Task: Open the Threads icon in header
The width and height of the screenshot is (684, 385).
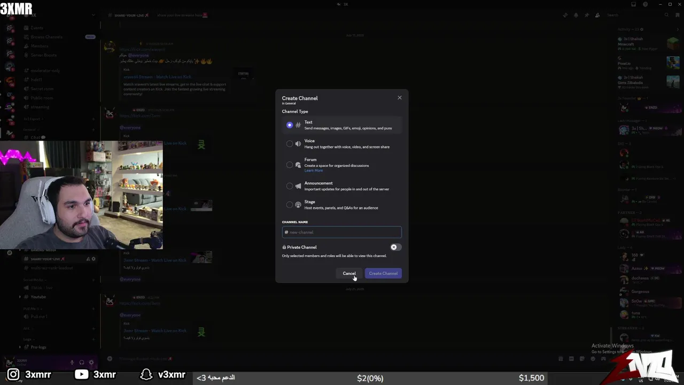Action: 565,15
